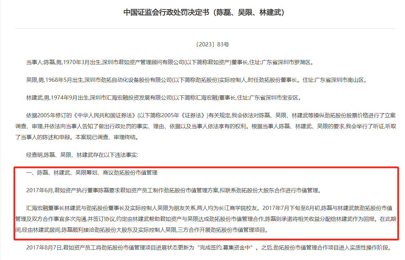
Task: Click the horizontal divider line below the title
Action: [x=206, y=28]
